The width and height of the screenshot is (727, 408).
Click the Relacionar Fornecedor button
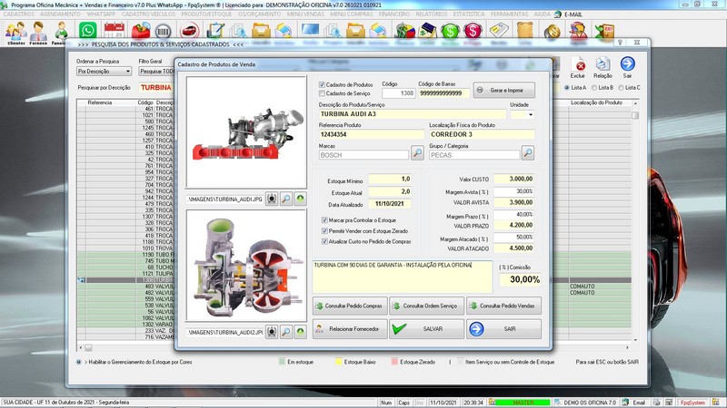point(350,329)
